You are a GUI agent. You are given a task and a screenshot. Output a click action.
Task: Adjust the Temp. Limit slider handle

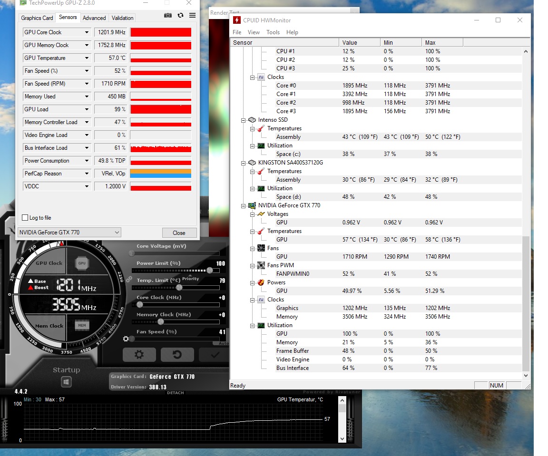click(179, 287)
